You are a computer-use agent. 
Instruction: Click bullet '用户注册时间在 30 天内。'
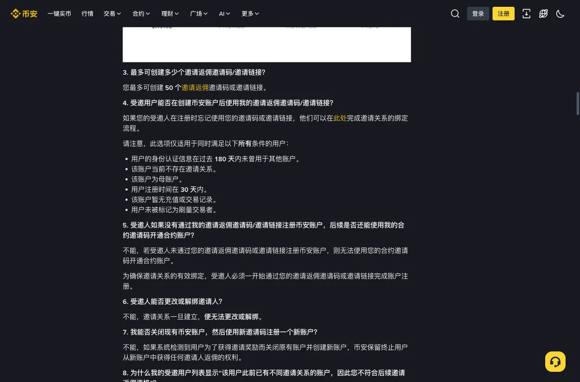[170, 189]
